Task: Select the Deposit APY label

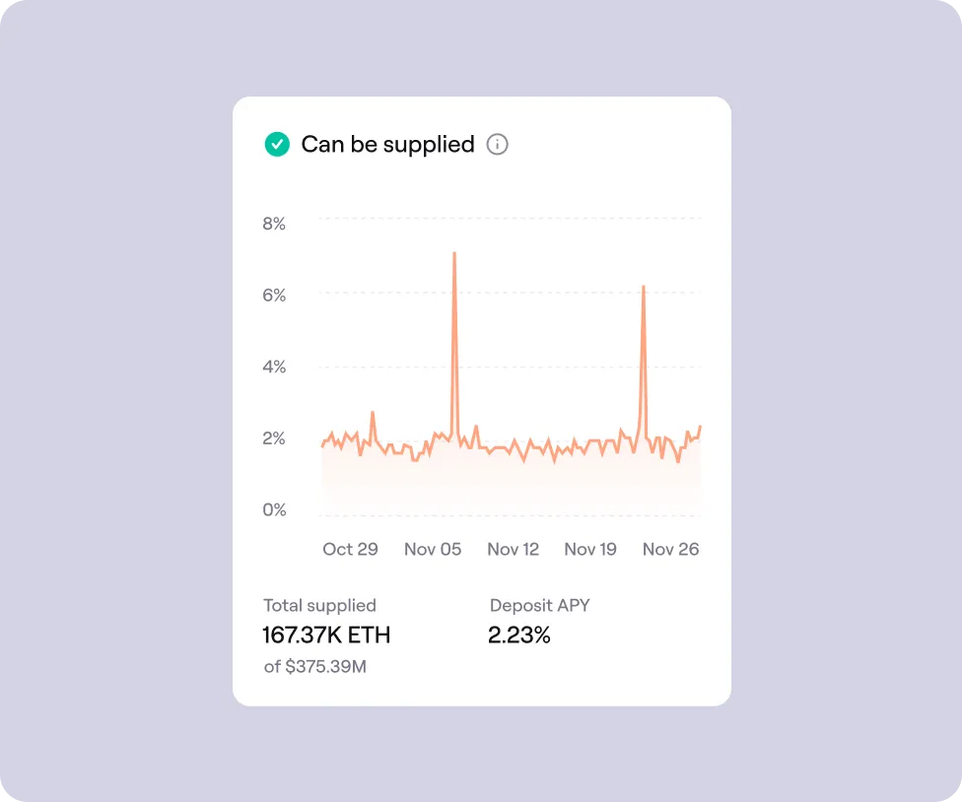Action: click(x=540, y=605)
